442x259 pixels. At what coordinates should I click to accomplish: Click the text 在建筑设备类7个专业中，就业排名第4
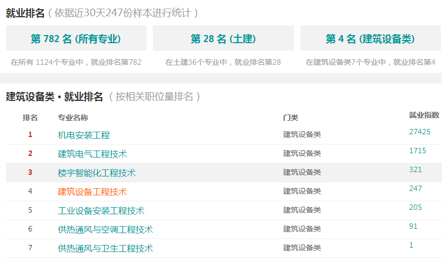point(370,62)
